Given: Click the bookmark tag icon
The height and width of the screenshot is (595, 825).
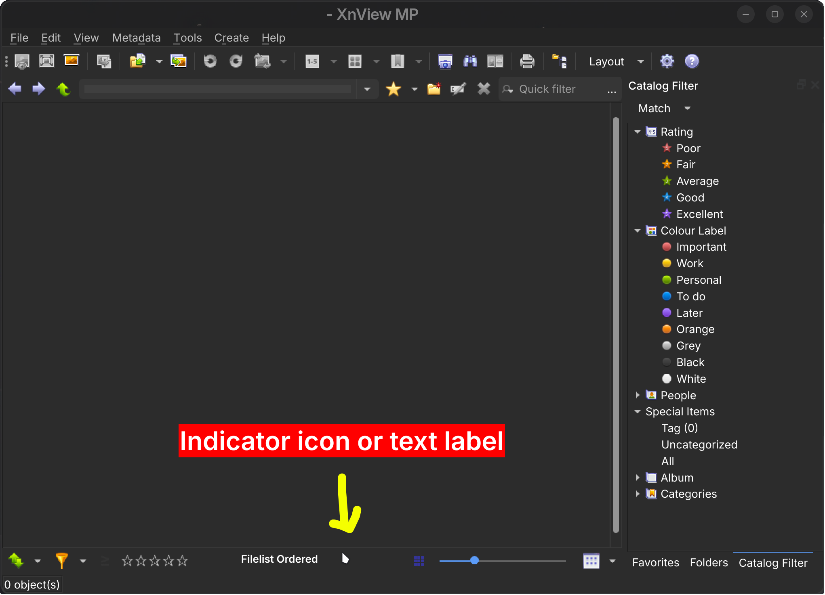Looking at the screenshot, I should (398, 61).
